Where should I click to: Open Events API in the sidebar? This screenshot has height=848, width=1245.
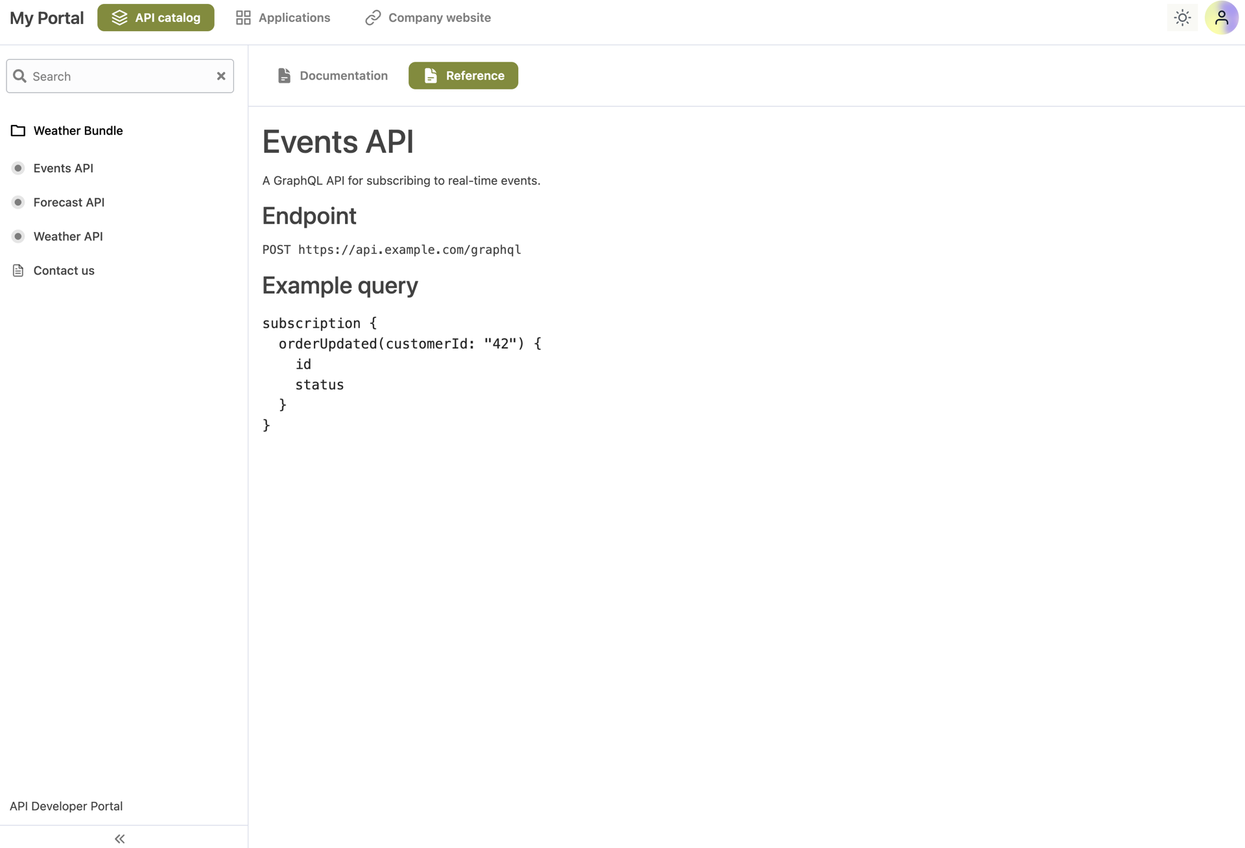click(x=64, y=168)
